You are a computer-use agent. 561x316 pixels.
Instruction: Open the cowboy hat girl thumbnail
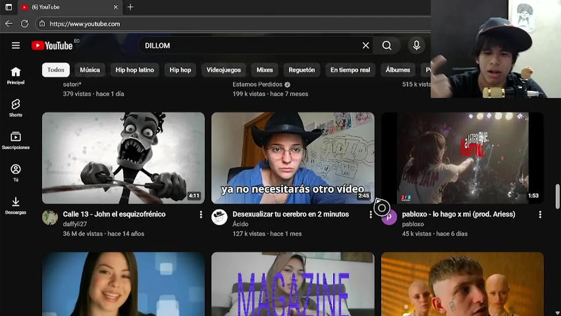pyautogui.click(x=293, y=158)
